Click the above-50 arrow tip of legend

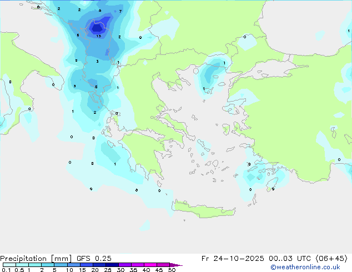(x=176, y=265)
